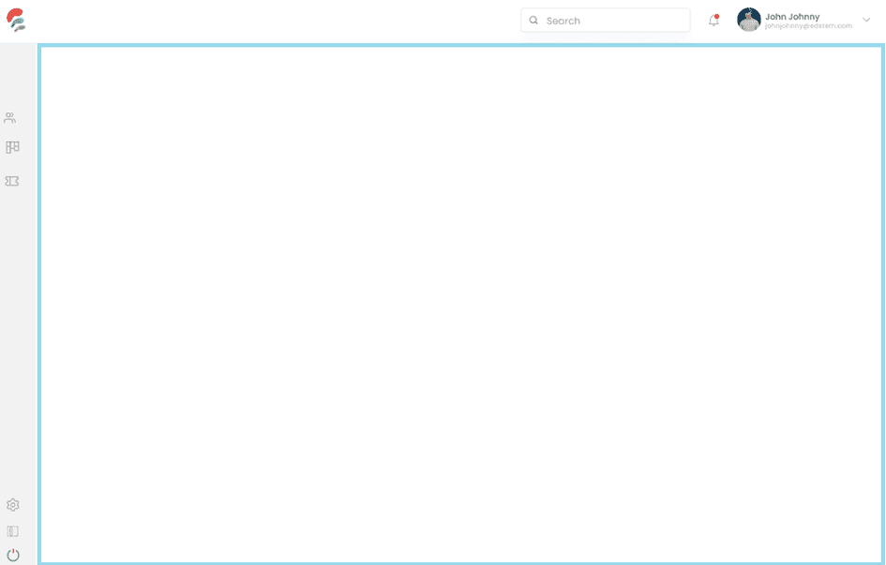Expand the account options next to the avatar
886x565 pixels.
[866, 19]
